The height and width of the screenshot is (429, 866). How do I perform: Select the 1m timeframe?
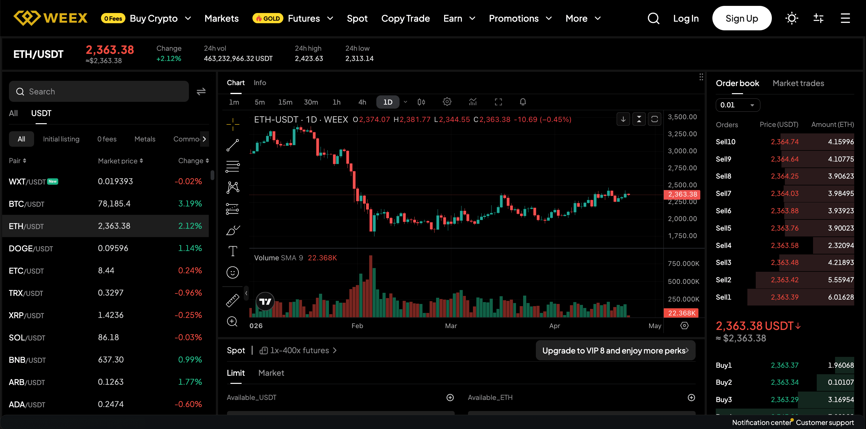coord(234,102)
